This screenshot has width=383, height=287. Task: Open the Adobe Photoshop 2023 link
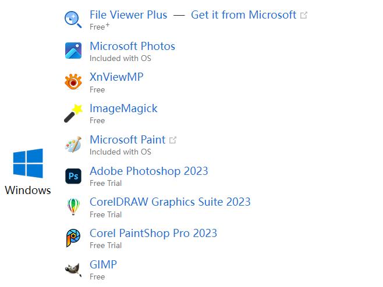(149, 171)
